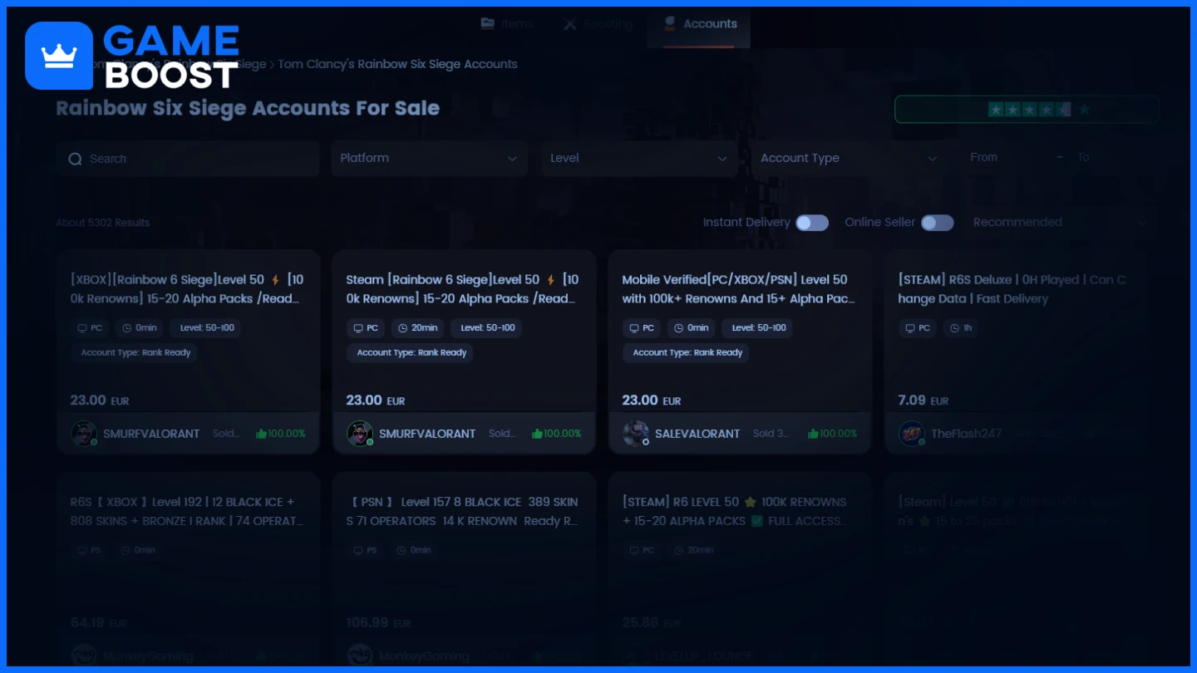This screenshot has height=673, width=1197.
Task: Click the thumbs-up icon beside SALEVALORANT
Action: [813, 434]
